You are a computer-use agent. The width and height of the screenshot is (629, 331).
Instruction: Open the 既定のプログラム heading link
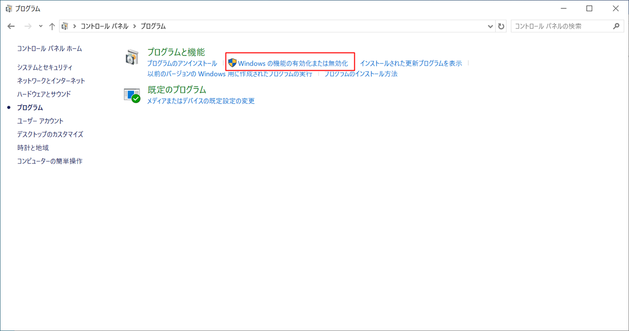pos(176,90)
